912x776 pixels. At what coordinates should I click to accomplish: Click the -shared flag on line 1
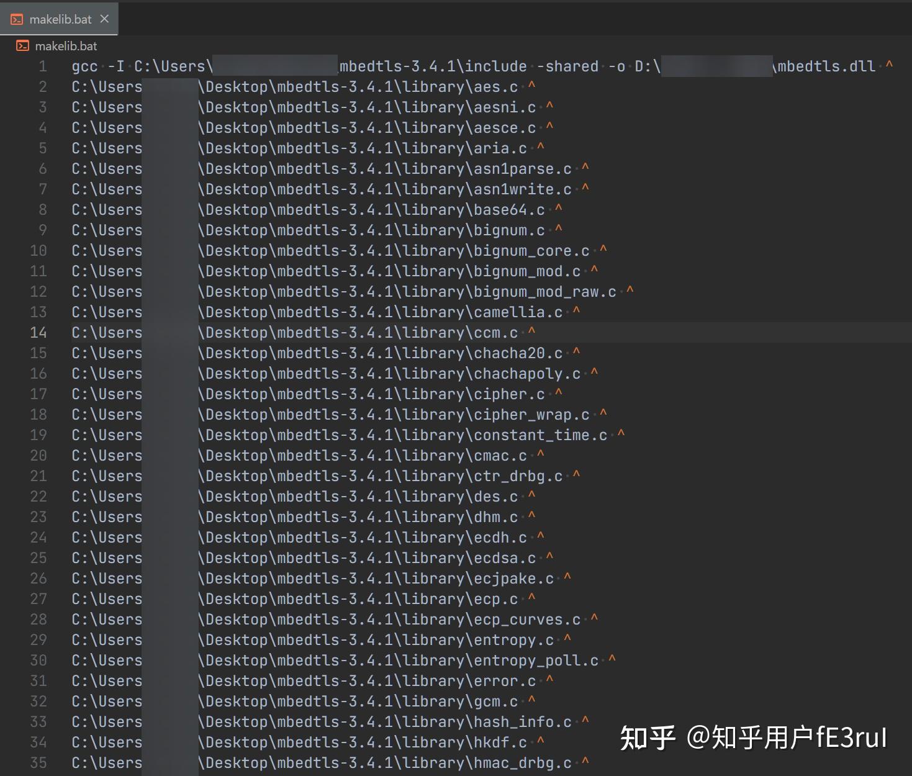[569, 66]
